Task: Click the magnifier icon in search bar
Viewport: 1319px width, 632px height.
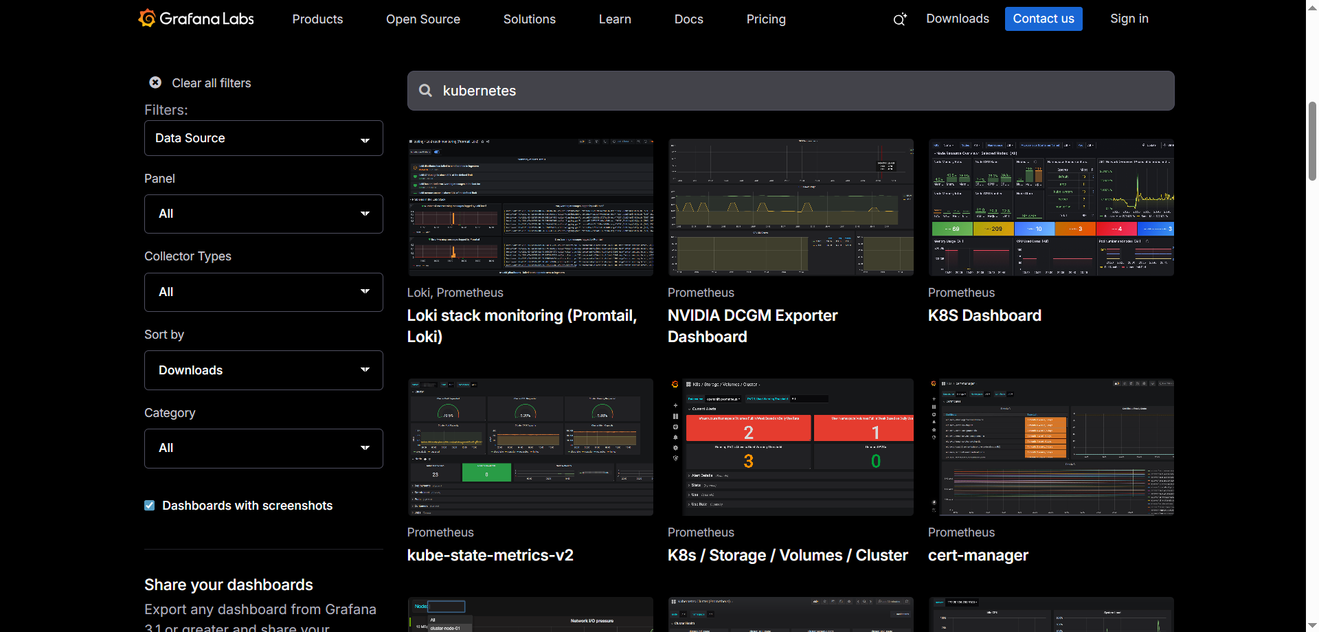Action: (426, 91)
